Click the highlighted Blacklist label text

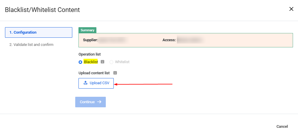[91, 62]
